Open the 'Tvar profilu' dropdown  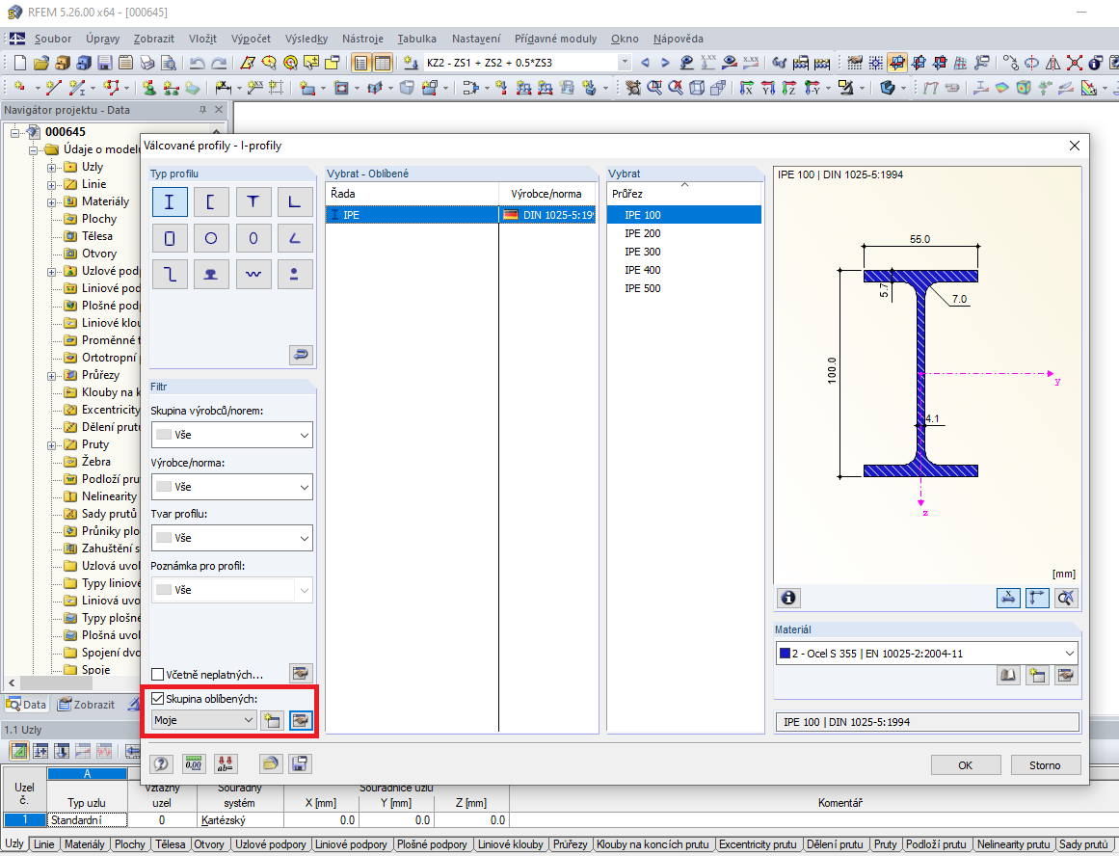(232, 538)
